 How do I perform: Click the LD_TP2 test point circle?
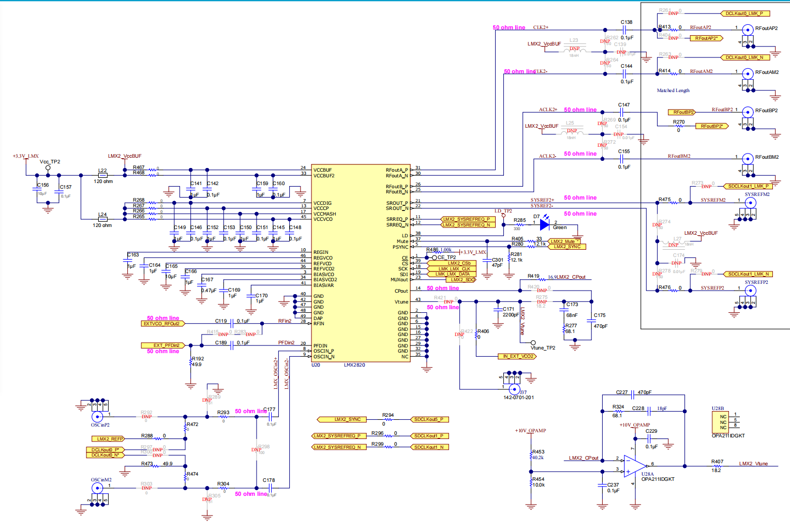[x=503, y=215]
